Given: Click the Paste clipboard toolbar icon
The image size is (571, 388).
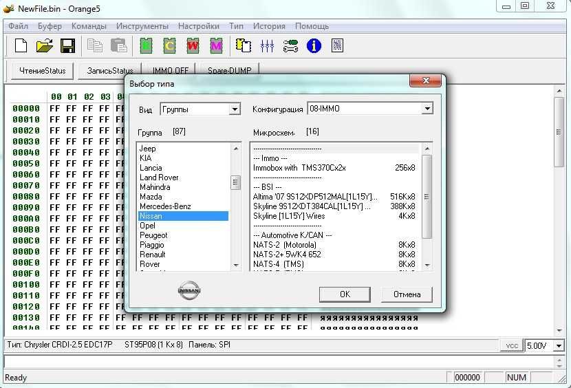Looking at the screenshot, I should tap(118, 46).
